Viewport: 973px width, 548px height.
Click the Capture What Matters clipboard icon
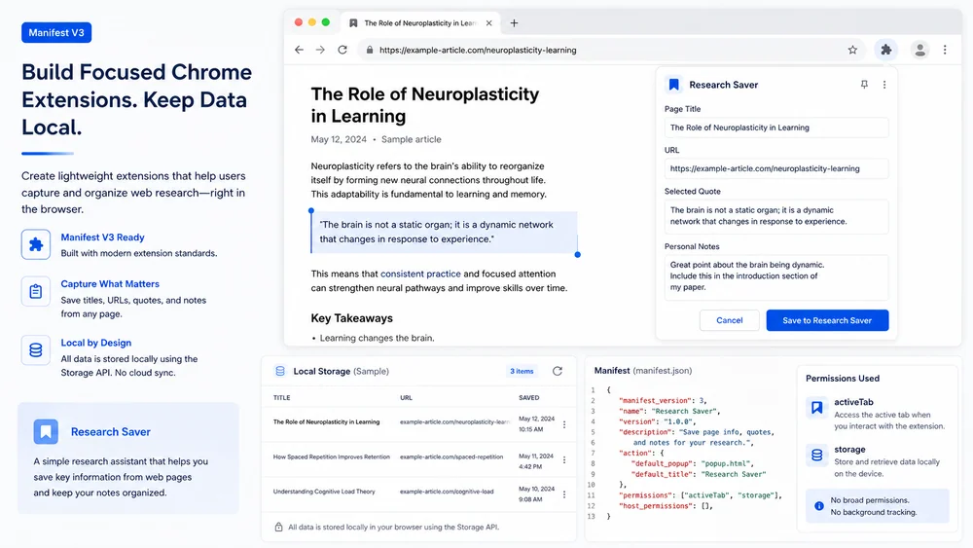tap(36, 291)
